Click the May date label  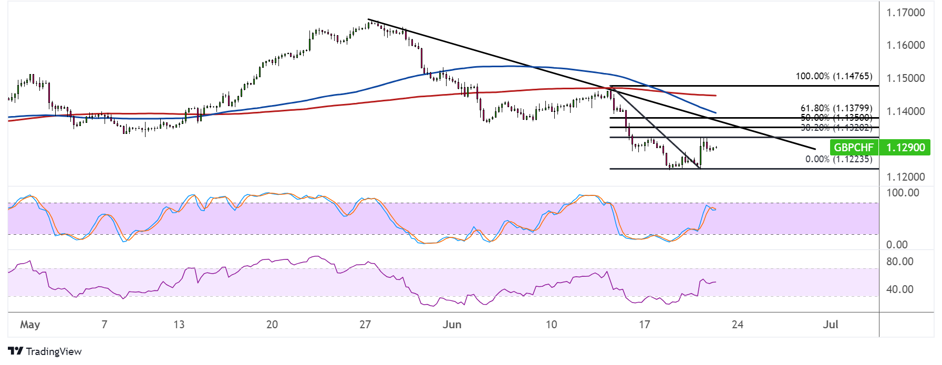point(30,325)
